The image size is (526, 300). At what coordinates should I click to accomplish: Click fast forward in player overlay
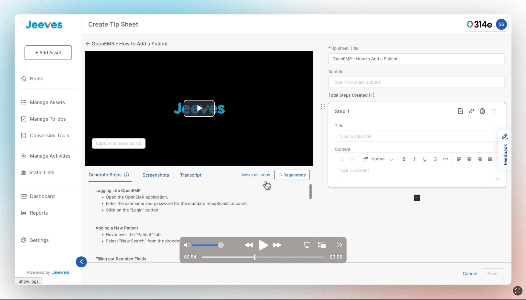(277, 245)
